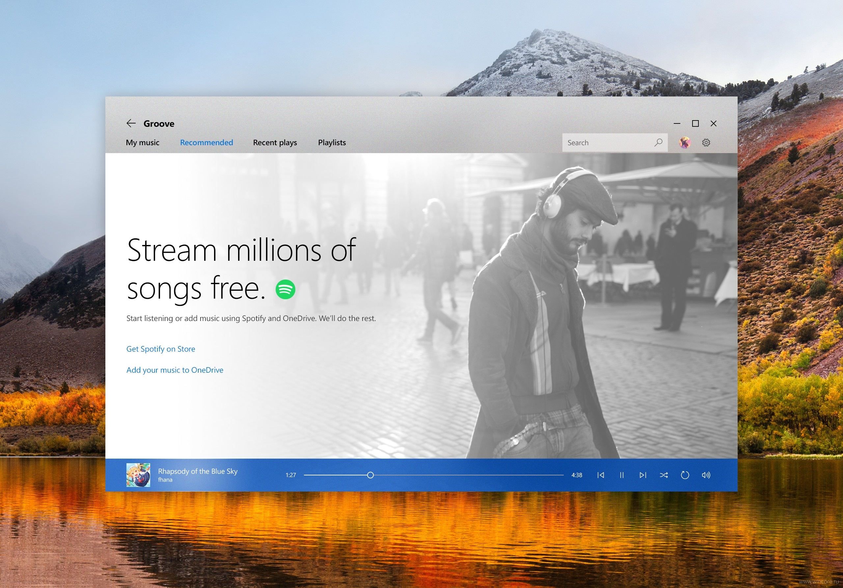Go back using the arrow beside Groove
843x588 pixels.
tap(131, 123)
